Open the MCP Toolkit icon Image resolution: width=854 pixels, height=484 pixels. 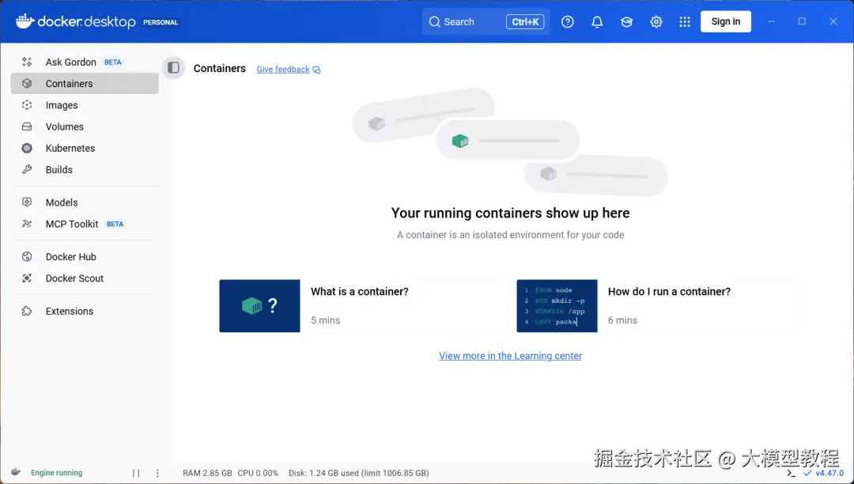(x=27, y=224)
